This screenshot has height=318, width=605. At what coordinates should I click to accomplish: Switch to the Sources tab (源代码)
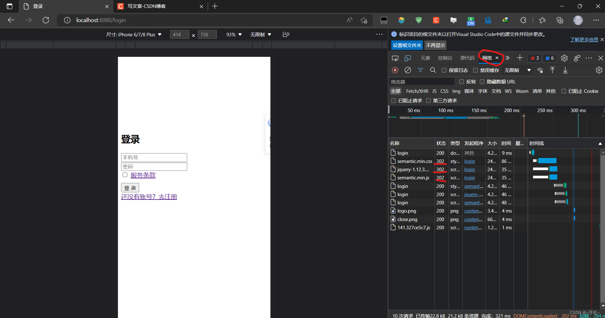(467, 58)
